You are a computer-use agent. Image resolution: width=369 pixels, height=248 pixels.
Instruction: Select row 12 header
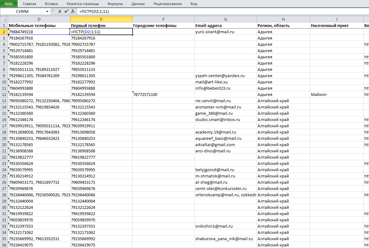pyautogui.click(x=4, y=94)
